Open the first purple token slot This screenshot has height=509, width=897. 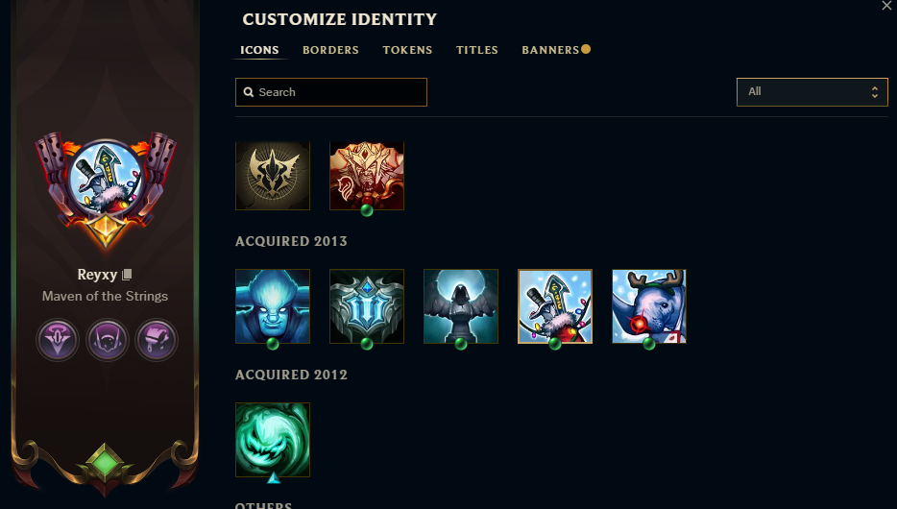[x=58, y=340]
